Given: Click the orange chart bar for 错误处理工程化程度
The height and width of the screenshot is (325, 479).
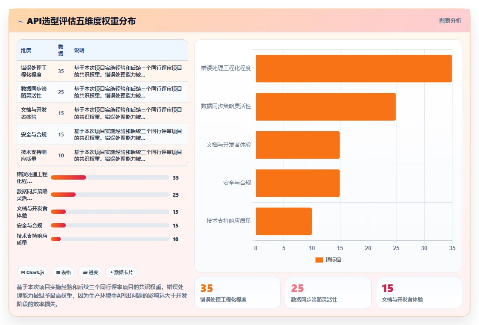Looking at the screenshot, I should click(354, 68).
